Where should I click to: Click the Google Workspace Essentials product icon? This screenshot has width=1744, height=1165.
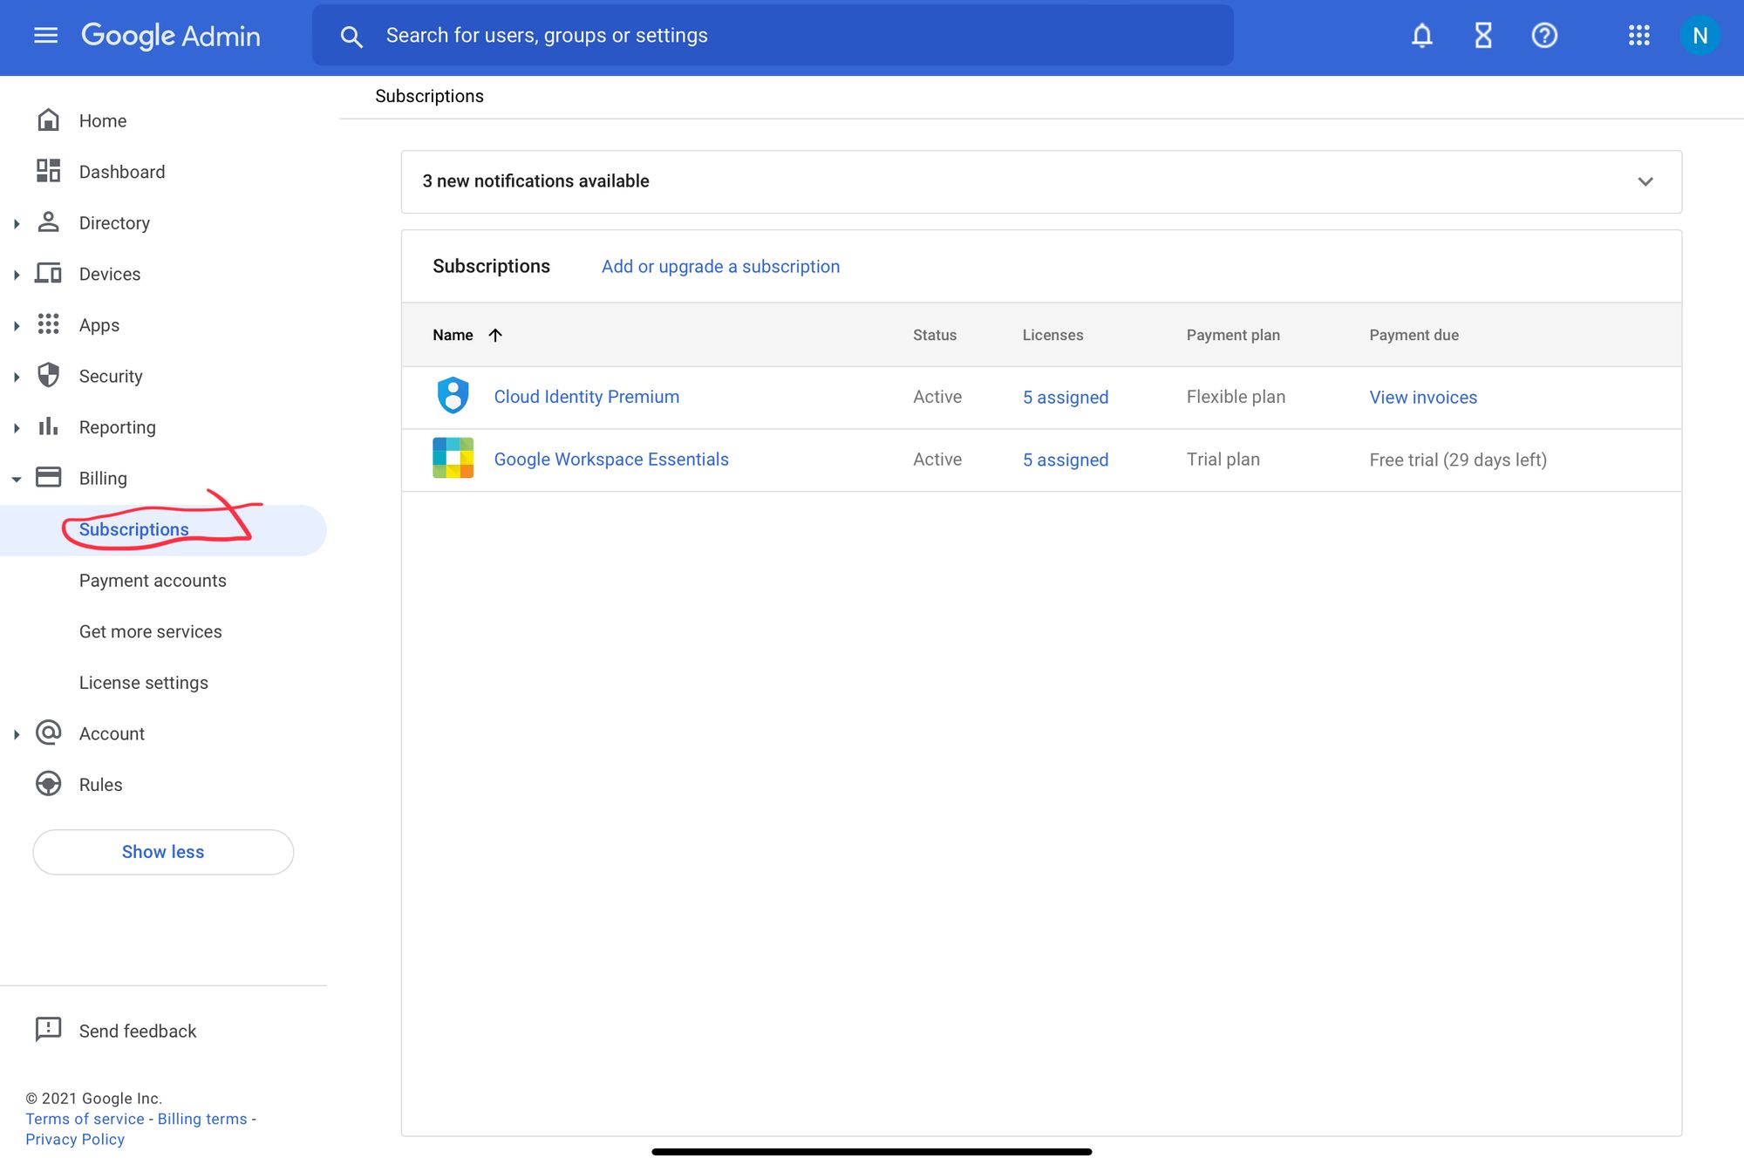pyautogui.click(x=453, y=458)
